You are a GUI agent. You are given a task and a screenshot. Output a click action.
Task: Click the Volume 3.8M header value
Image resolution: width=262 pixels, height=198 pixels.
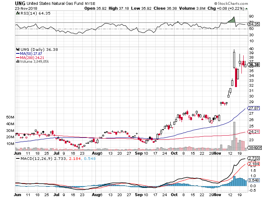(x=192, y=8)
